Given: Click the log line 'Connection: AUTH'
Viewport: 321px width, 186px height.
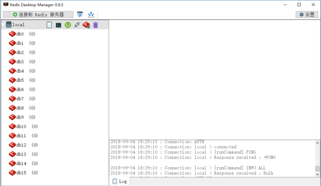Looking at the screenshot, I should (157, 142).
